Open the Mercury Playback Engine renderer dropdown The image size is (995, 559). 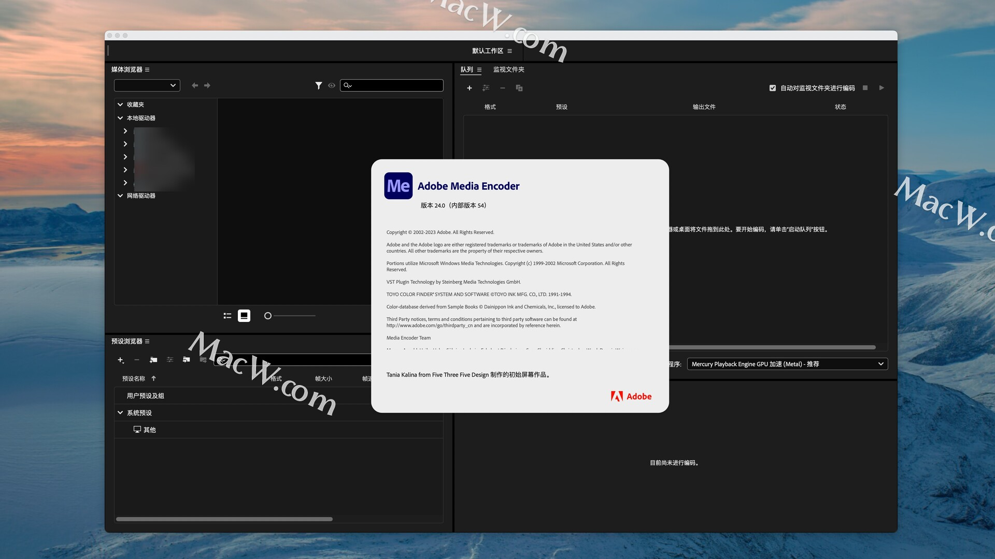point(787,364)
